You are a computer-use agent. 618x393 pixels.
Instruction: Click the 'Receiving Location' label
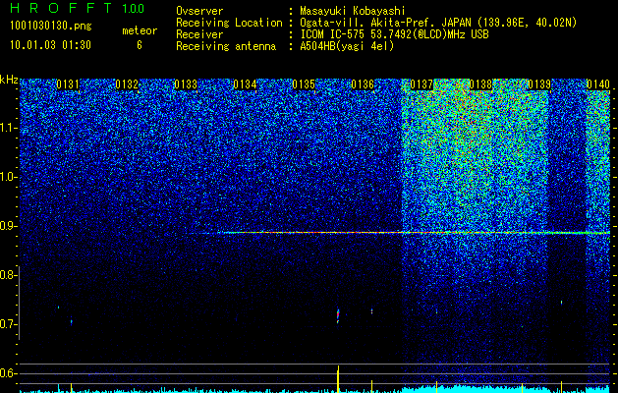tap(229, 23)
